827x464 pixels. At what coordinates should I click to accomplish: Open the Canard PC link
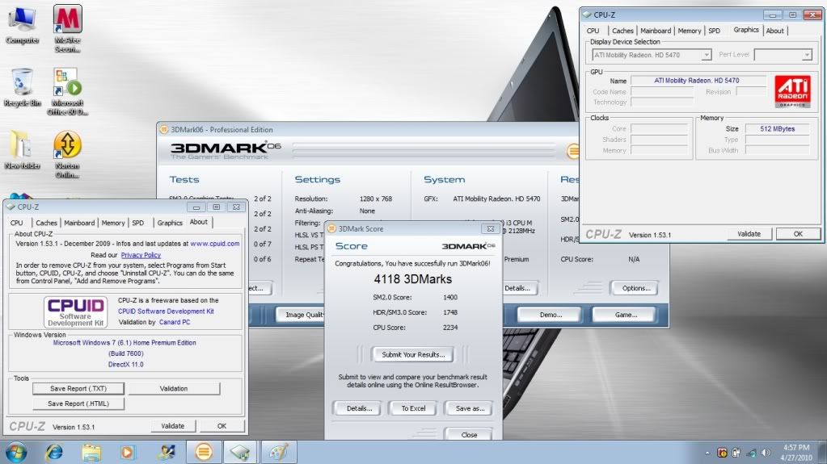175,322
